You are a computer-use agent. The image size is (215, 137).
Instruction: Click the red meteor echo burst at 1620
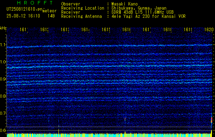pyautogui.click(x=212, y=120)
